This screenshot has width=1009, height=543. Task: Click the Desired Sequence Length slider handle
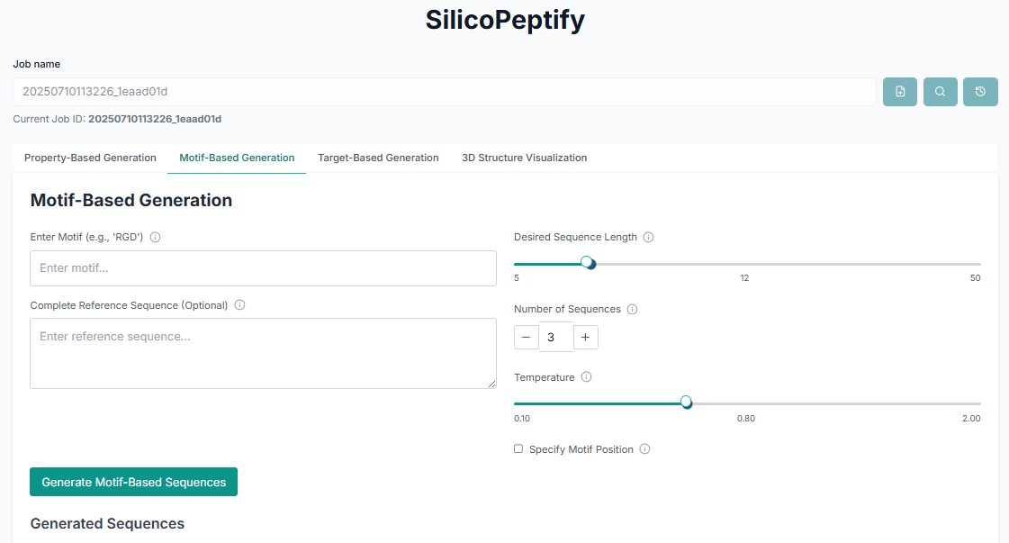point(588,263)
